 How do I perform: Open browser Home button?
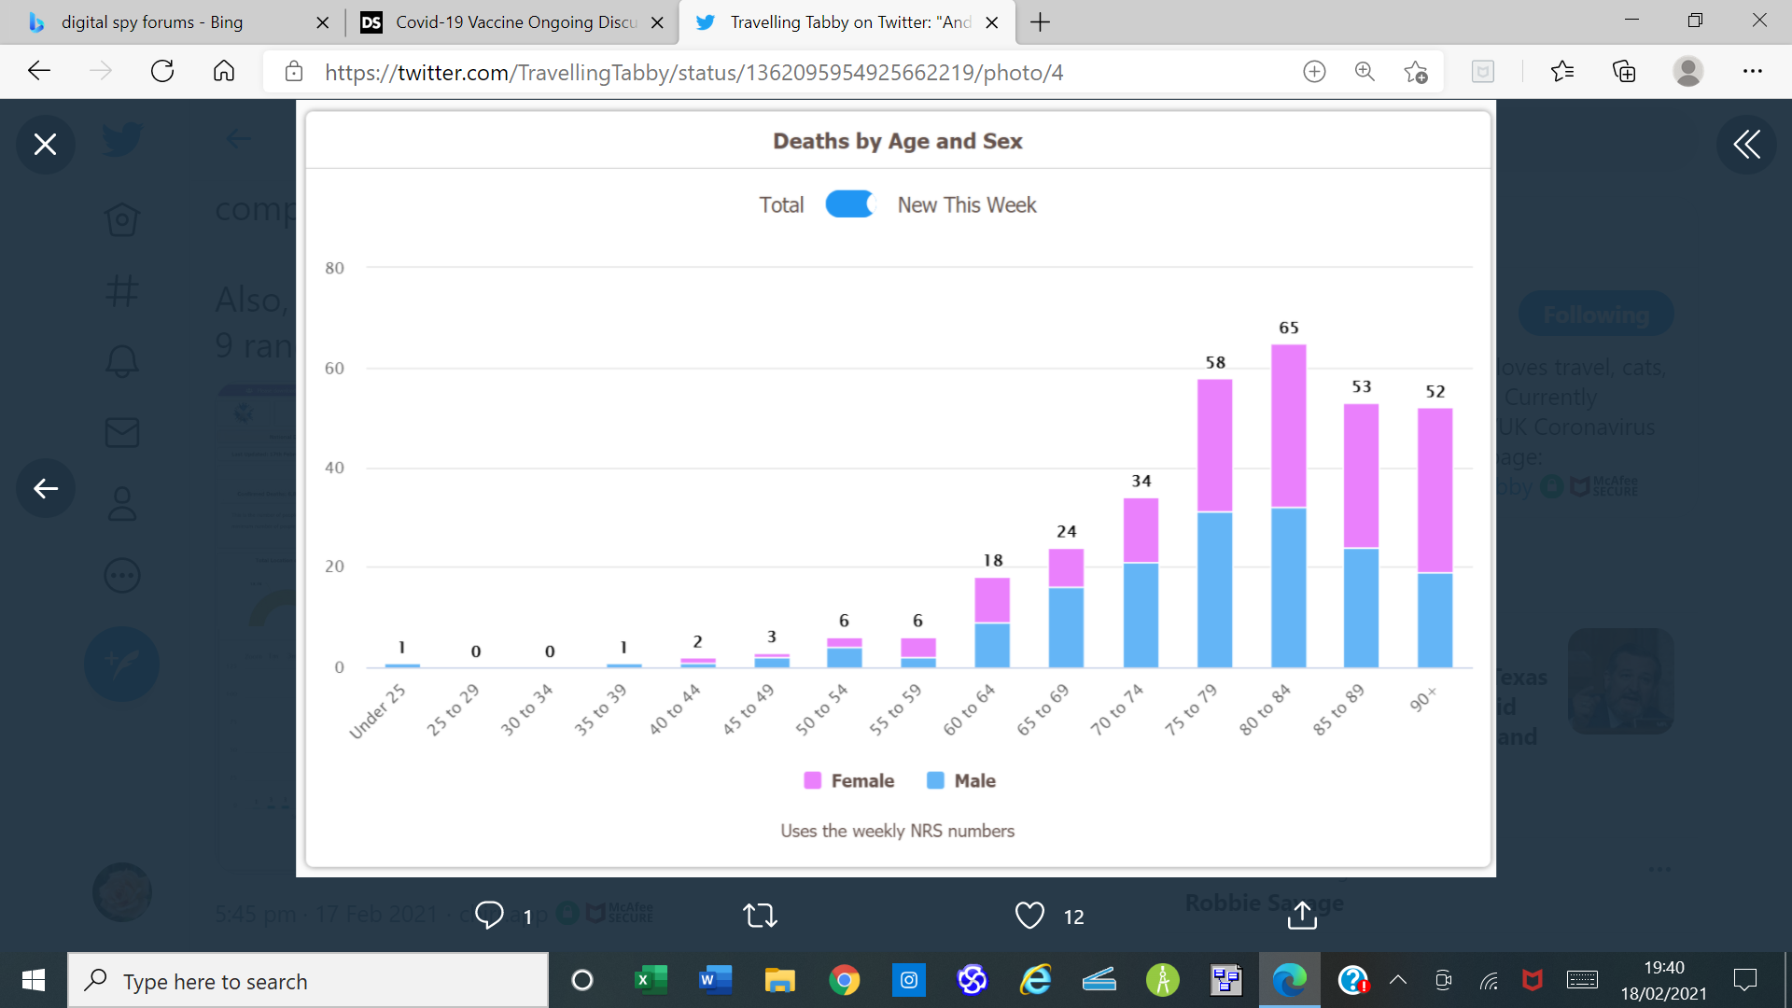coord(224,72)
